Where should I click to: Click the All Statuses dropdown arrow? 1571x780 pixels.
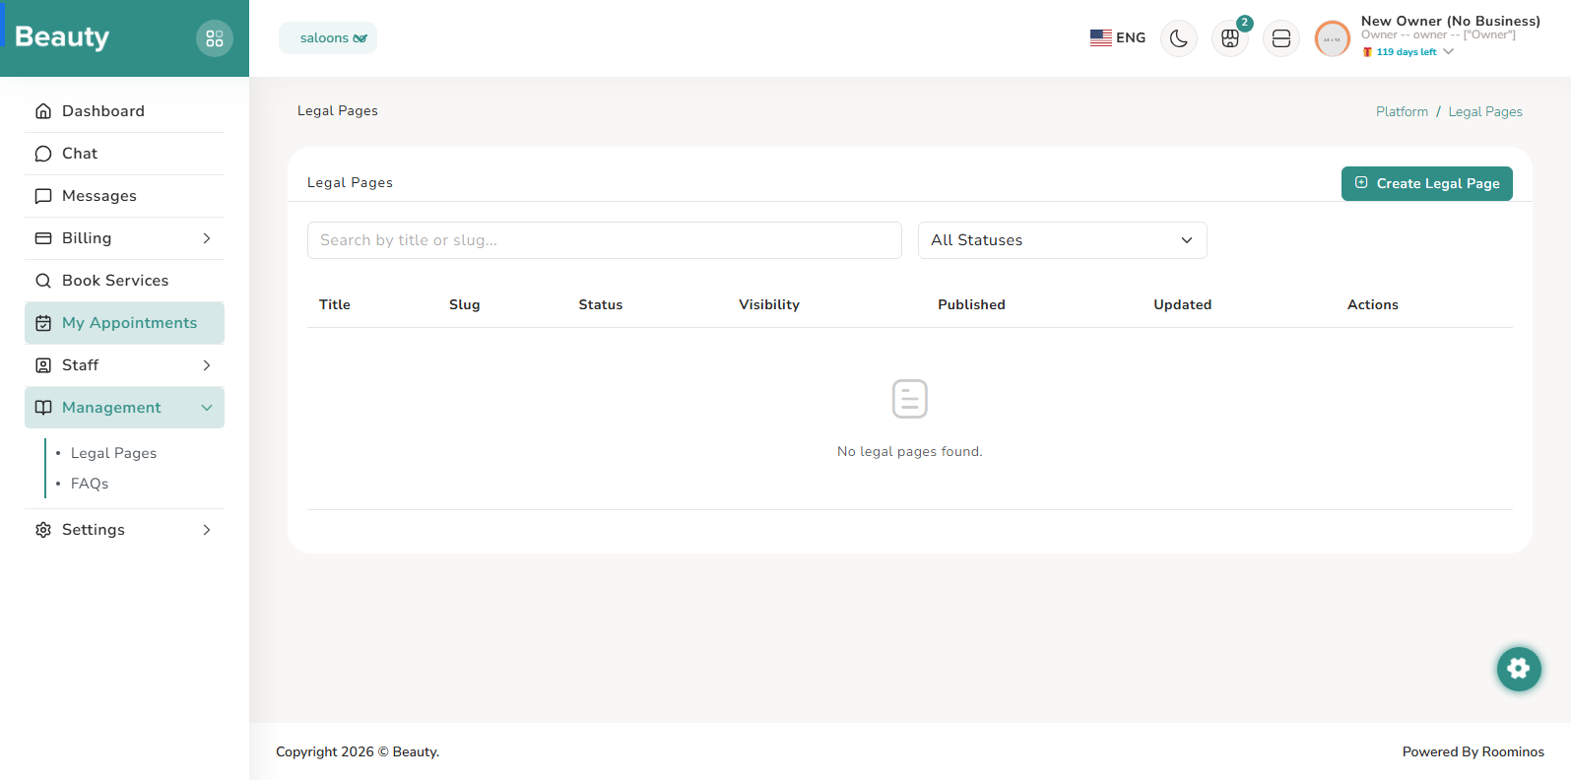[x=1187, y=240]
